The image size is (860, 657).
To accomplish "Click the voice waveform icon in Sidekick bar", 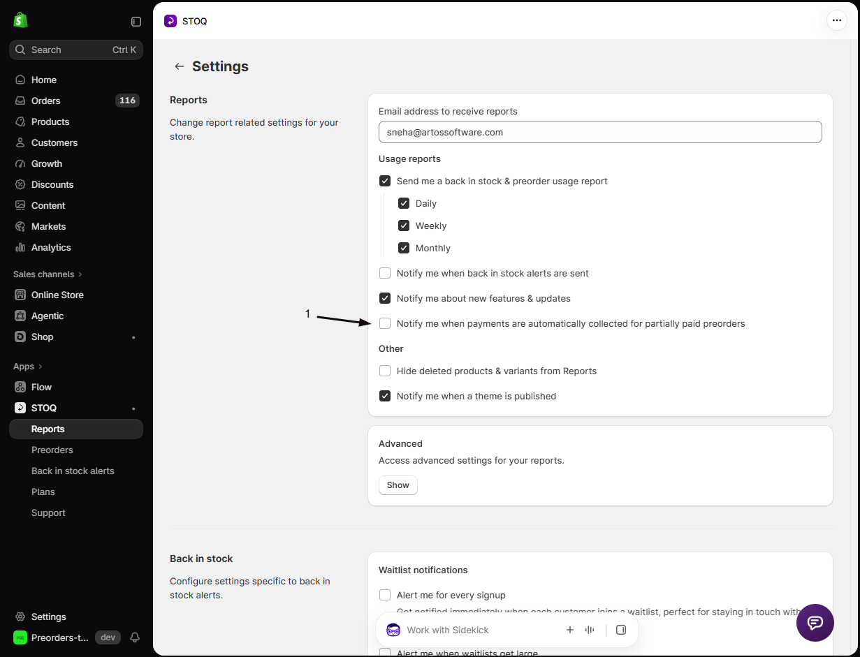I will [x=590, y=630].
